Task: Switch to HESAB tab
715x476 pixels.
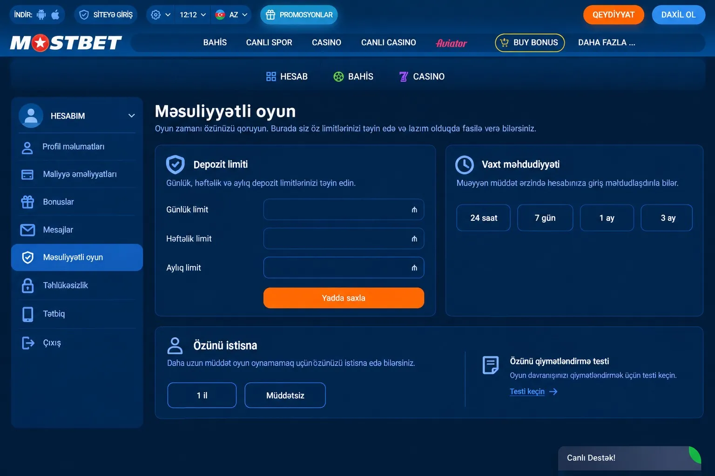Action: (x=287, y=77)
